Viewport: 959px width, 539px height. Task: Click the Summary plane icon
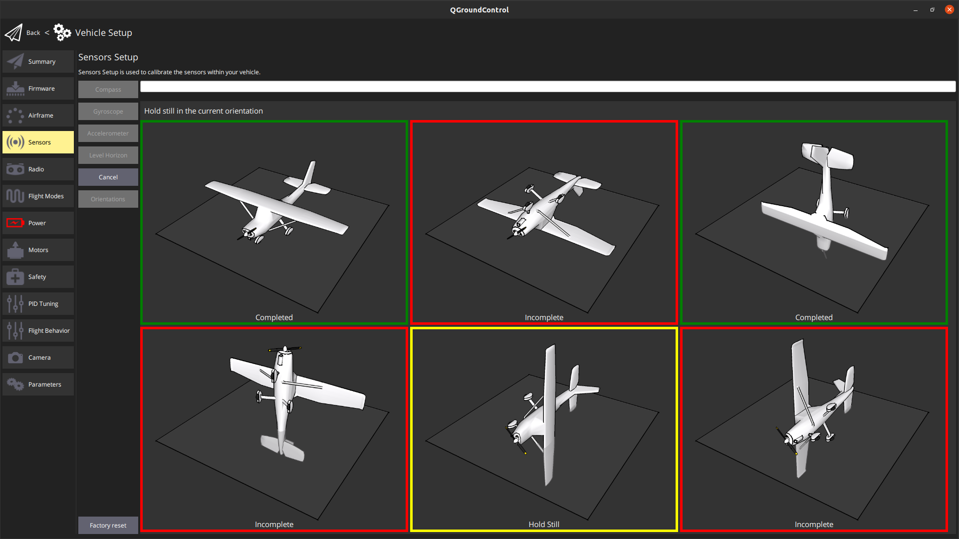tap(15, 61)
